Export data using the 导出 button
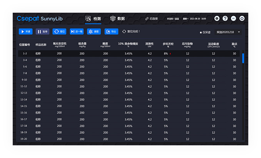 [x=111, y=32]
